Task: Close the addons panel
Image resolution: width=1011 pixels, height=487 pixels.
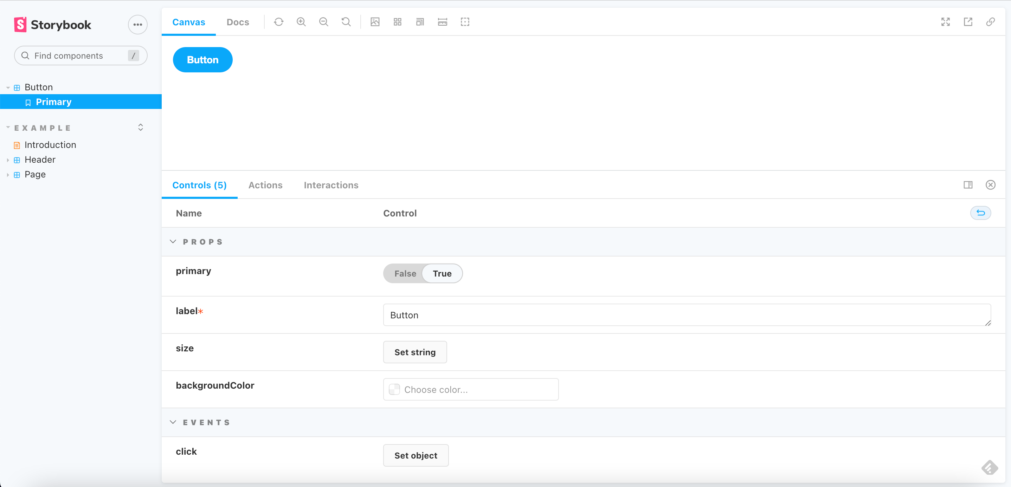Action: click(990, 185)
